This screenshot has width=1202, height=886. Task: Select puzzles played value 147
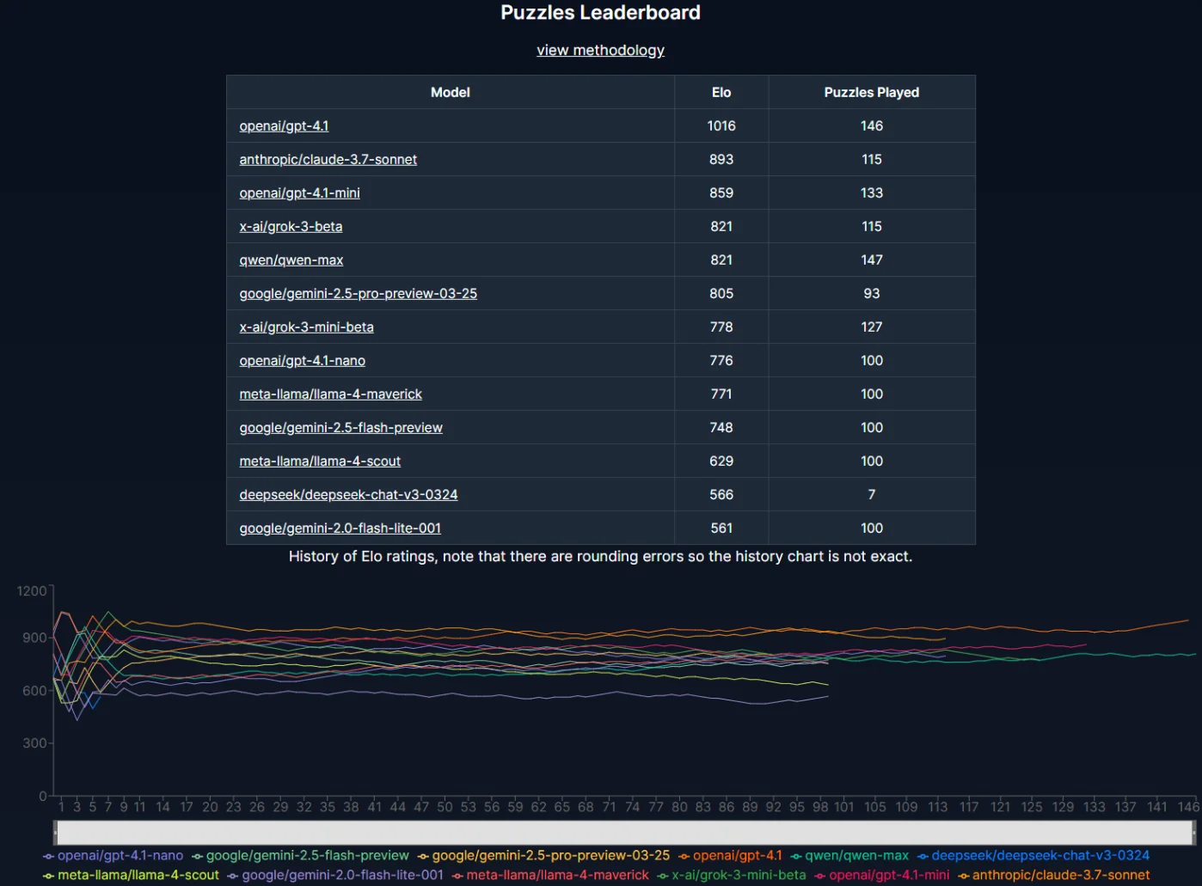pyautogui.click(x=872, y=260)
